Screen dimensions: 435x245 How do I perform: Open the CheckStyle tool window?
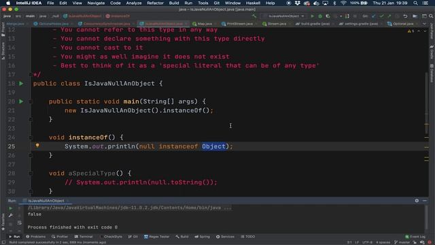[111, 237]
